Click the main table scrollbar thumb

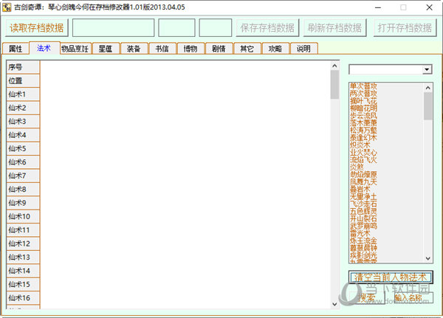pos(334,85)
